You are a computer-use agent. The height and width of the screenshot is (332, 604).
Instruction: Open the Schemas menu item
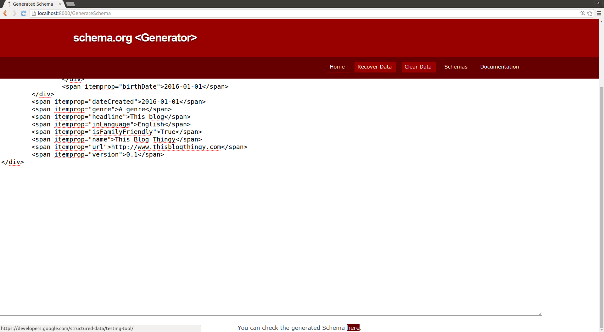click(456, 67)
